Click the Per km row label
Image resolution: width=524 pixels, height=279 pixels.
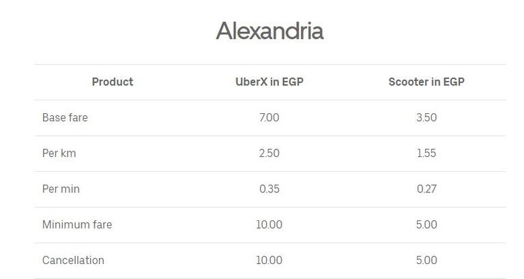tap(59, 153)
